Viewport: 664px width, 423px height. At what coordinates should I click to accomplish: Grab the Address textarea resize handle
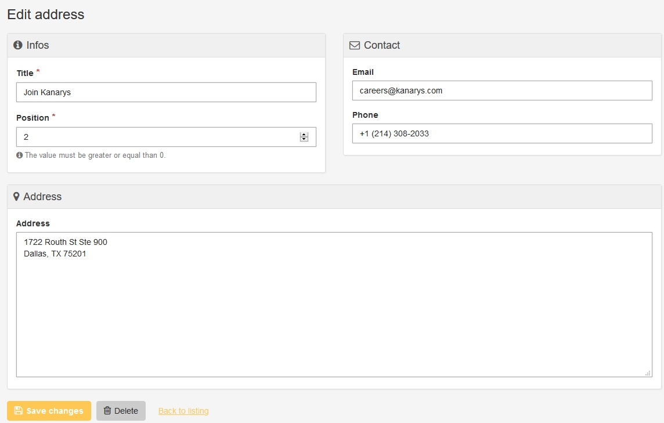coord(648,373)
